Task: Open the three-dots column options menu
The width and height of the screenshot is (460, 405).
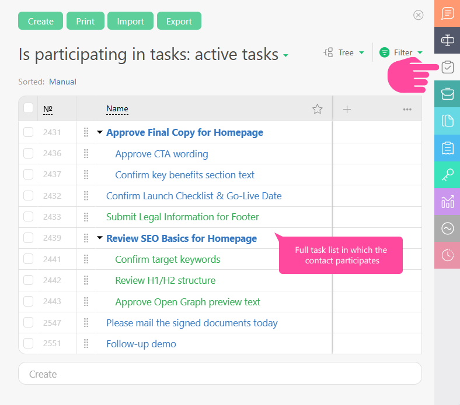Action: [x=407, y=109]
